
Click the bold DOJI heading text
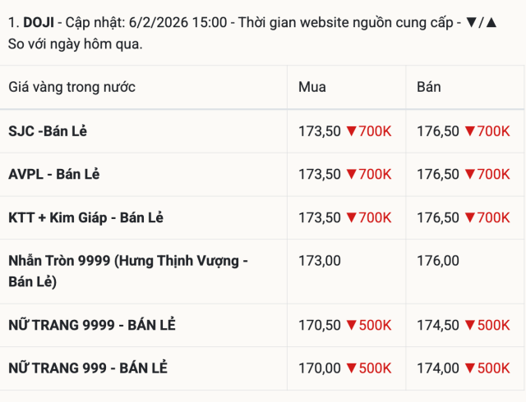tap(39, 22)
